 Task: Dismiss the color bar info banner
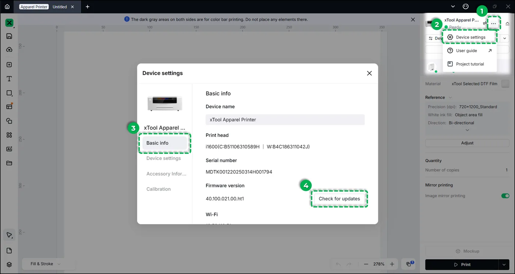pyautogui.click(x=413, y=19)
